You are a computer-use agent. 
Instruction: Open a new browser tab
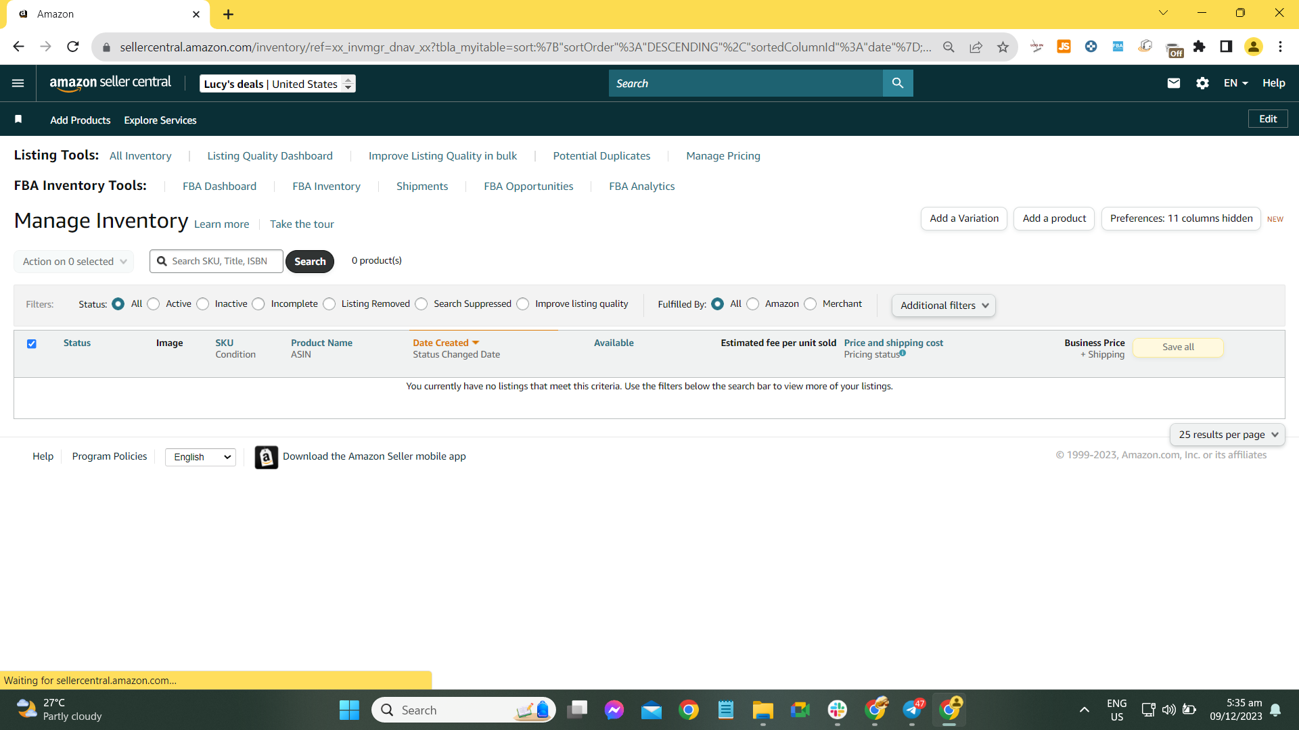tap(228, 14)
